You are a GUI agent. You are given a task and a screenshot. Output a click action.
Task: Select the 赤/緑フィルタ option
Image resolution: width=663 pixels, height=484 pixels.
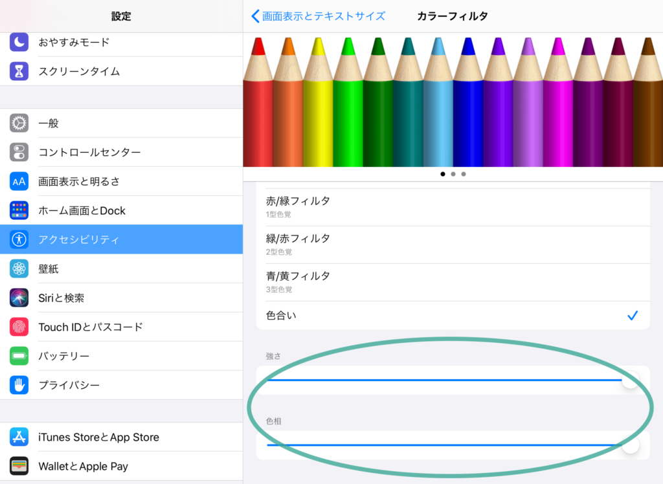click(x=453, y=206)
